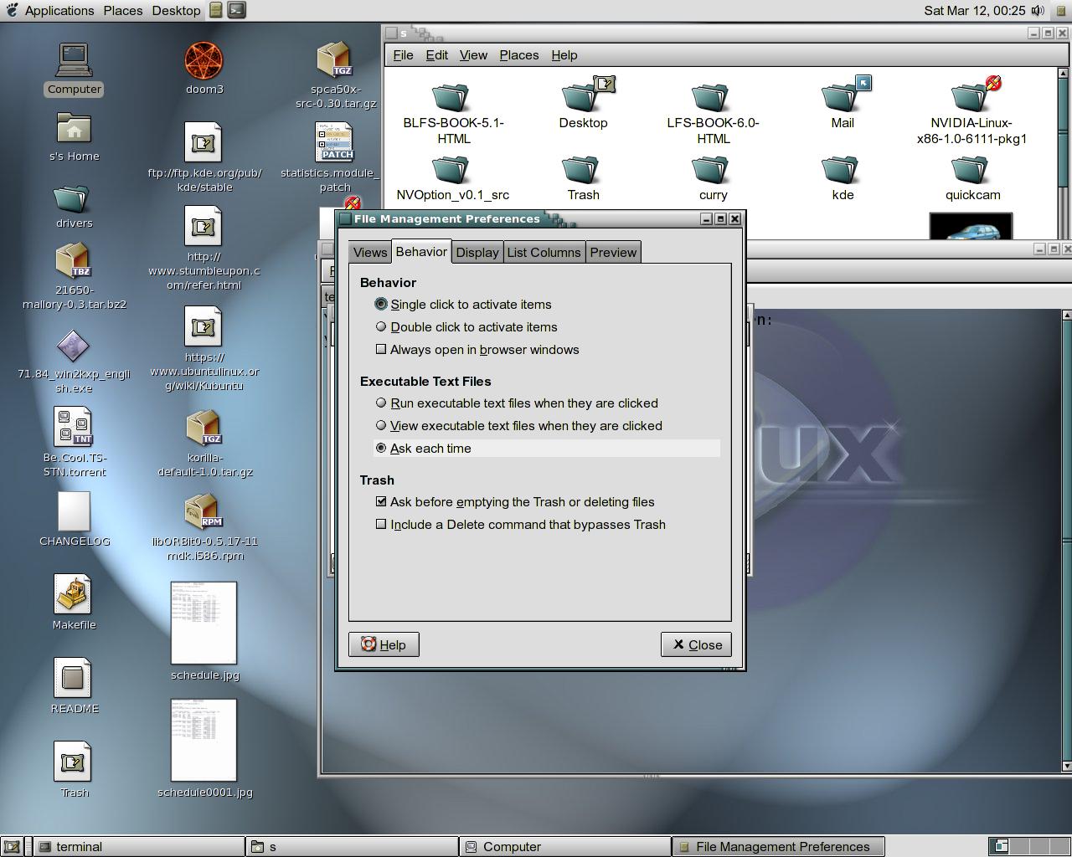Select Run executable text files when clicked

coord(518,403)
